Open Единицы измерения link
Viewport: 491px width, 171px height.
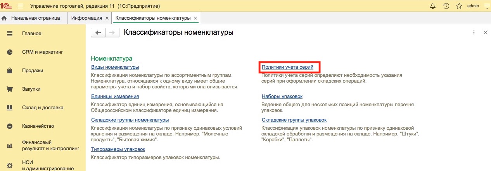pyautogui.click(x=115, y=96)
